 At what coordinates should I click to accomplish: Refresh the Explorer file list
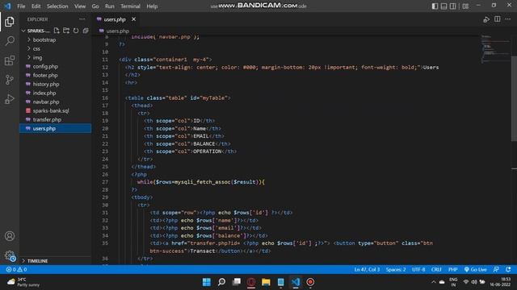[76, 31]
